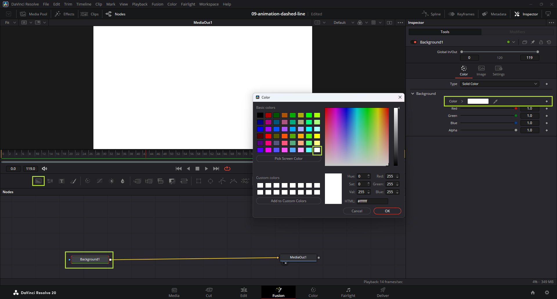Open the Type dropdown showing Solid Color
Image resolution: width=557 pixels, height=299 pixels.
tap(499, 84)
